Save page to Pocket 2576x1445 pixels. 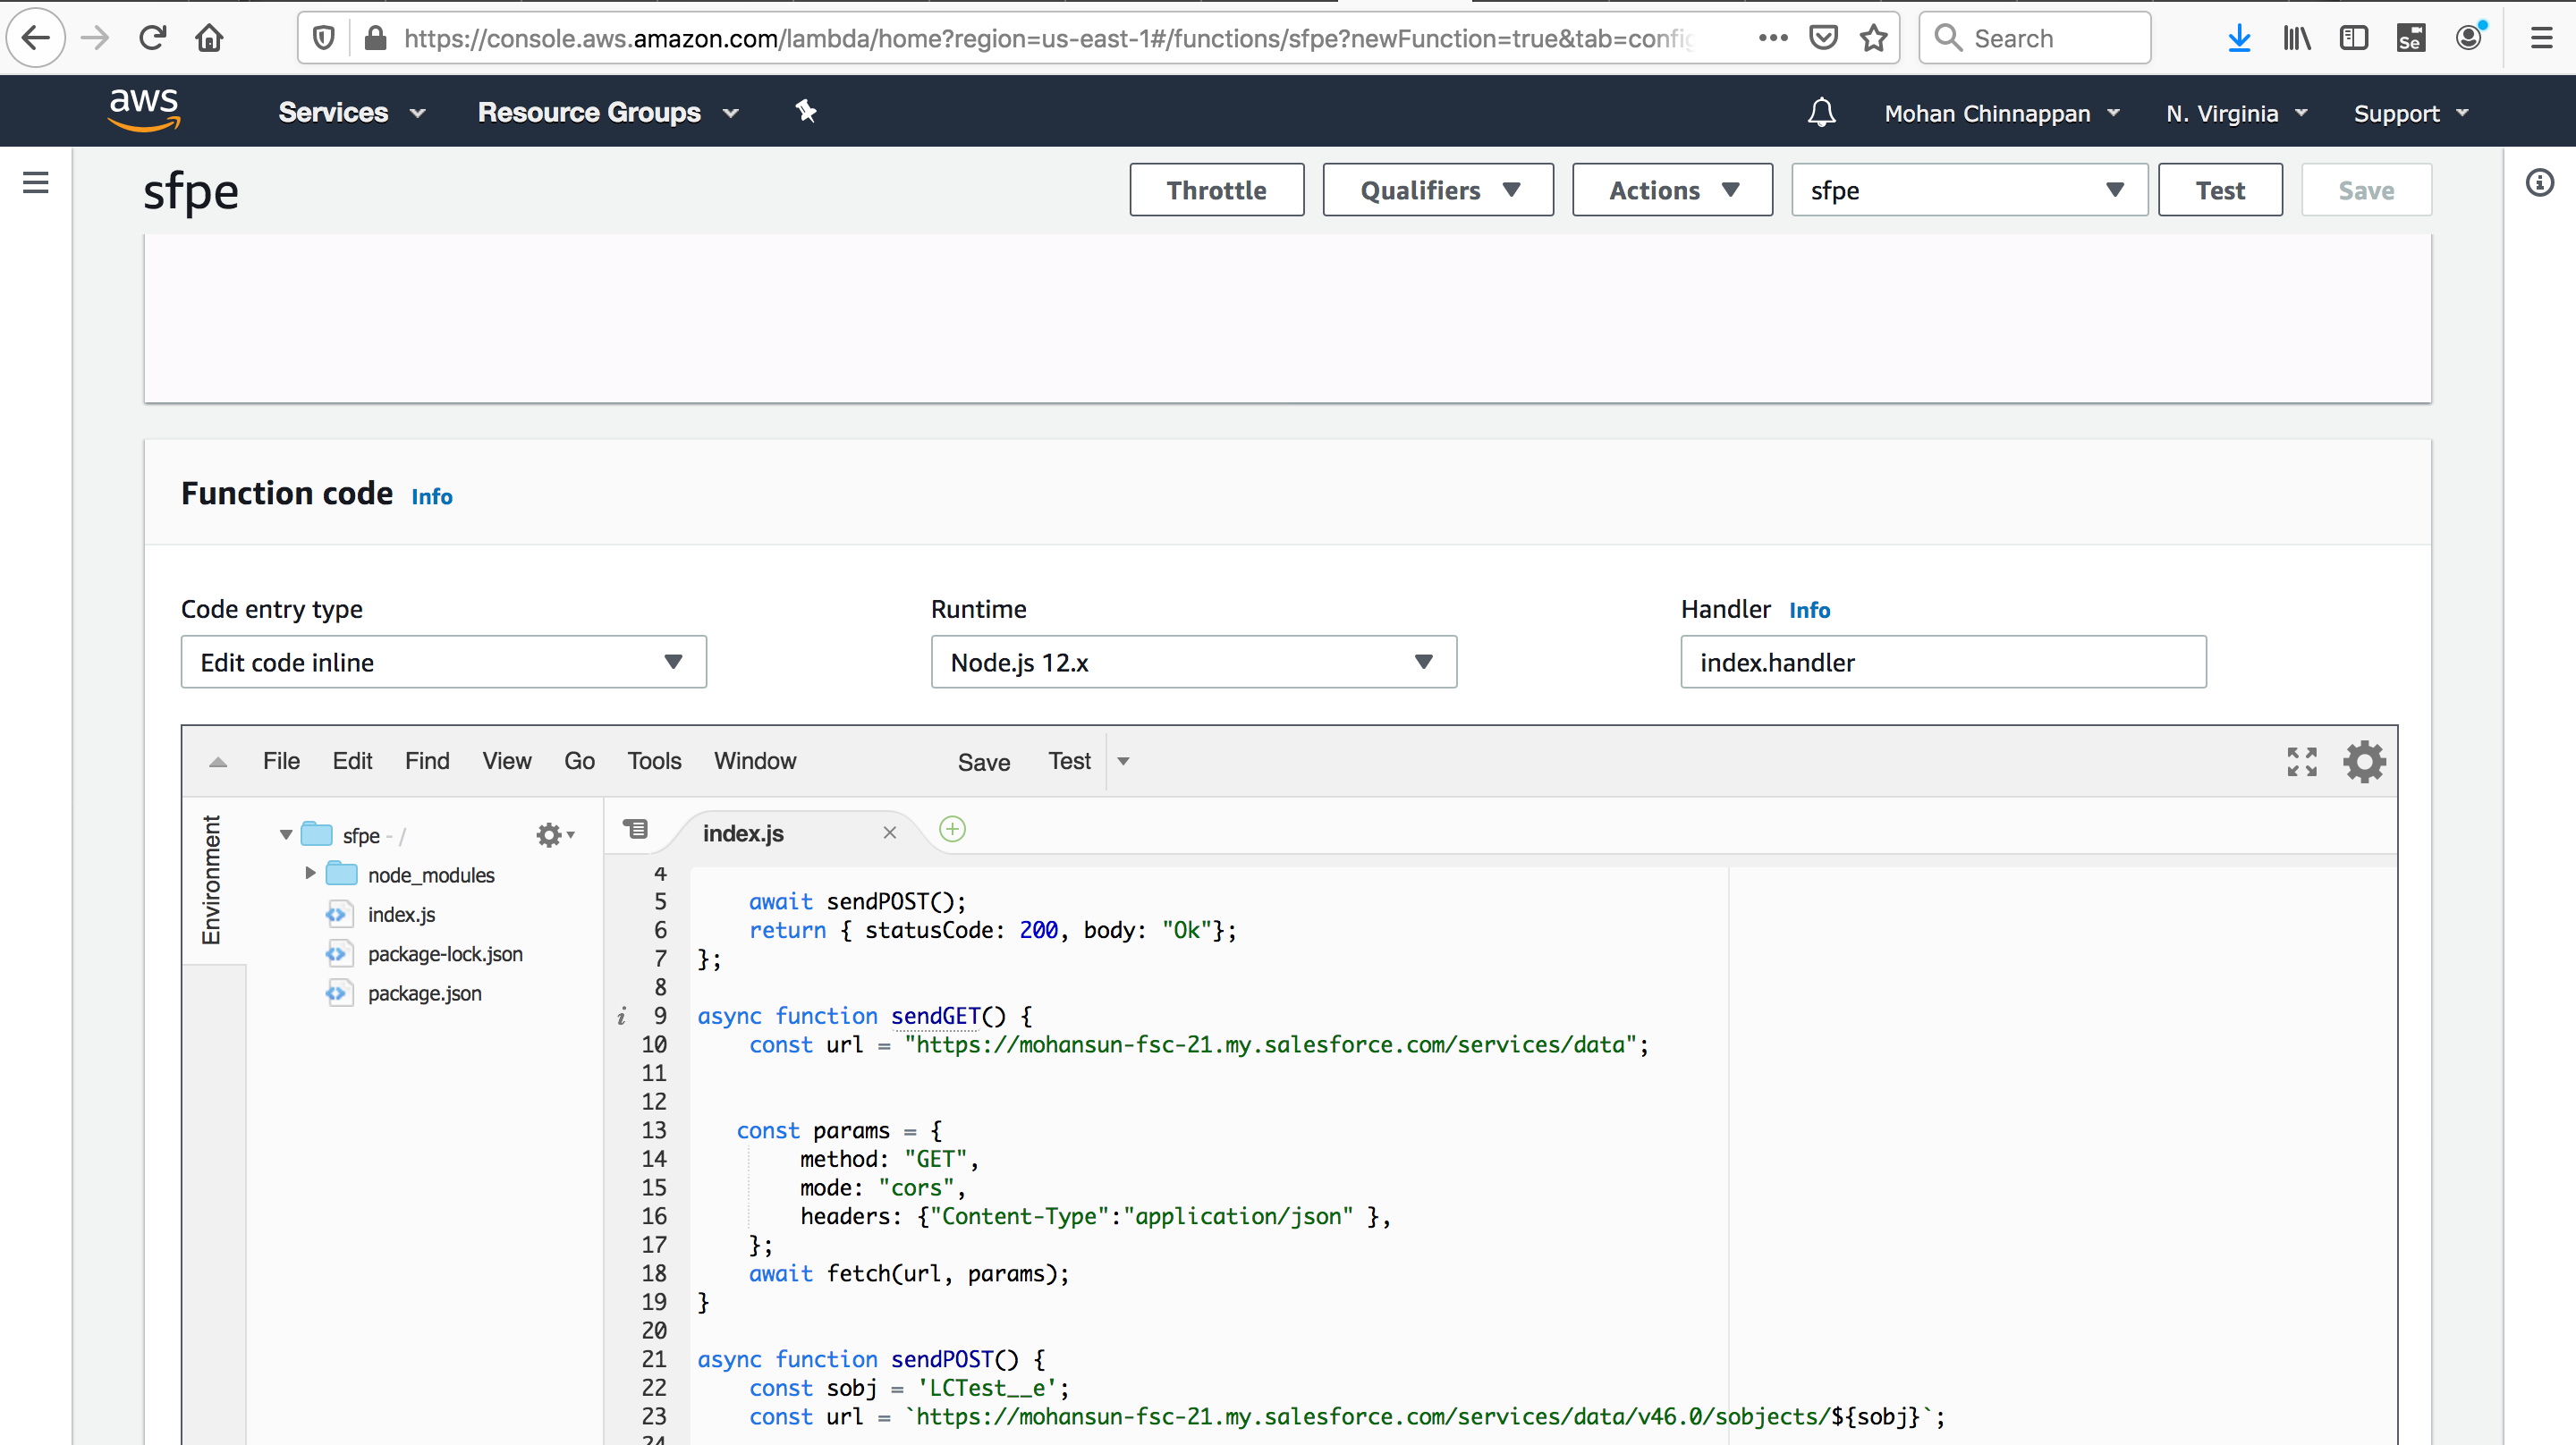[1824, 38]
